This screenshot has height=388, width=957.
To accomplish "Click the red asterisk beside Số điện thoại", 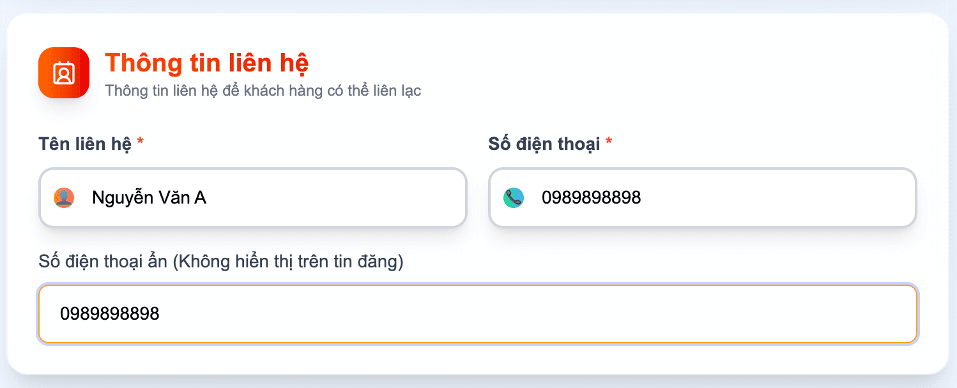I will [x=609, y=143].
